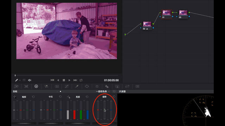Image resolution: width=225 pixels, height=126 pixels.
Task: Click 亮部 green gain bar
Action: click(81, 110)
